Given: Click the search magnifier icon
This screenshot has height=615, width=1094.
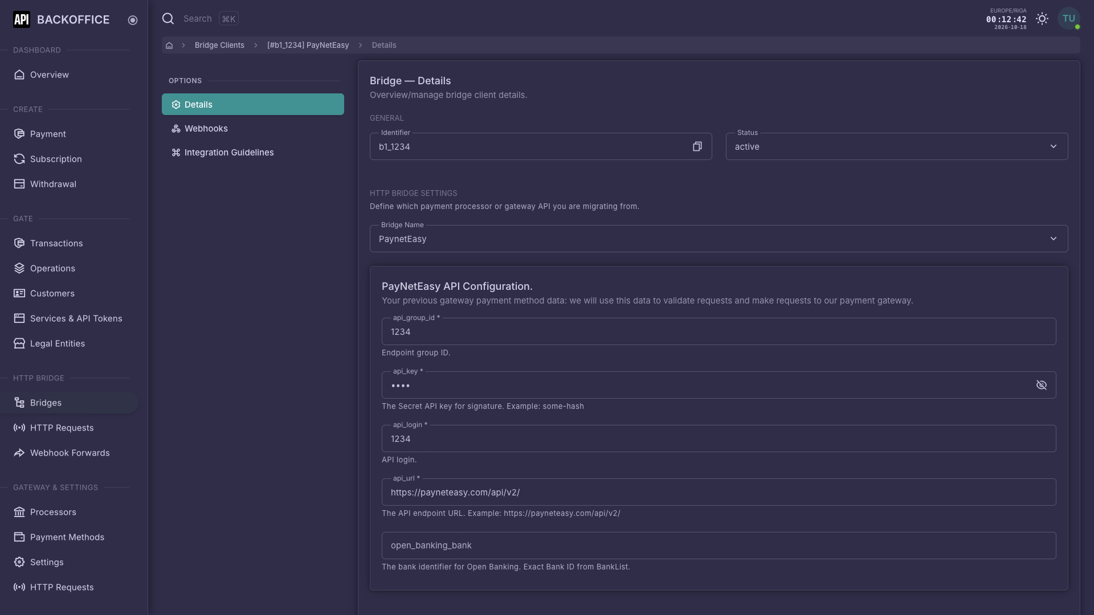Looking at the screenshot, I should (168, 19).
